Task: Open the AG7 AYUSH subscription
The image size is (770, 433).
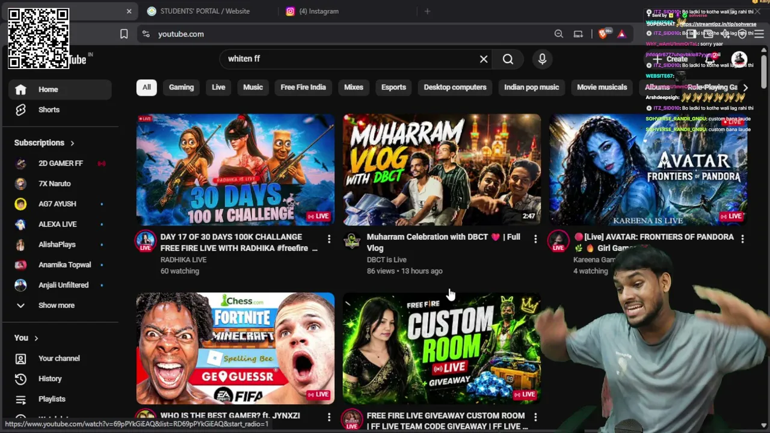Action: [x=60, y=204]
